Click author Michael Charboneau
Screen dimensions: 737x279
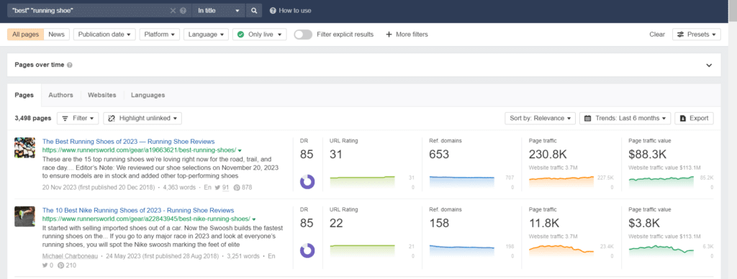[71, 257]
